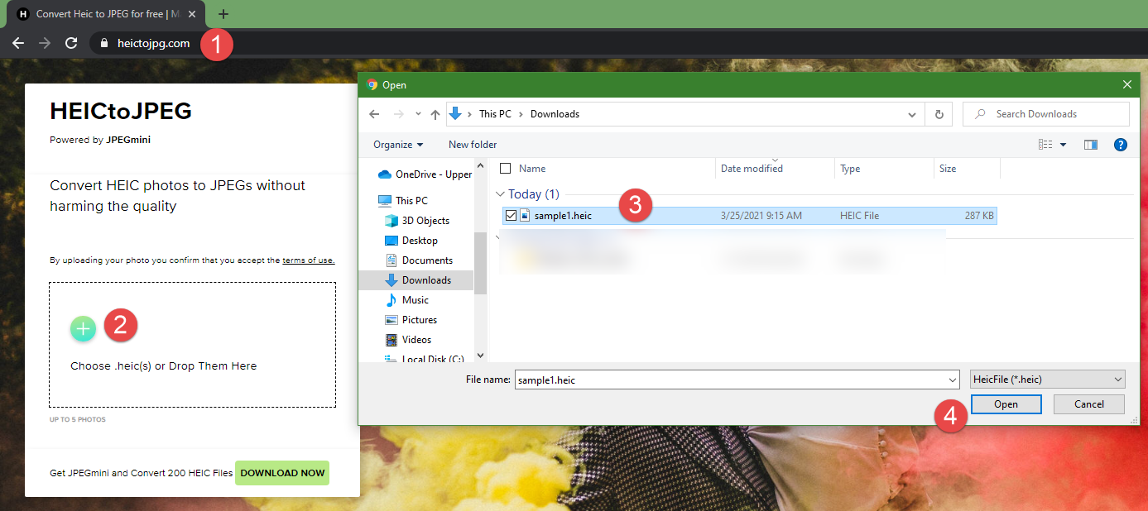This screenshot has width=1148, height=511.
Task: Click the sample1.heic file icon
Action: (x=525, y=216)
